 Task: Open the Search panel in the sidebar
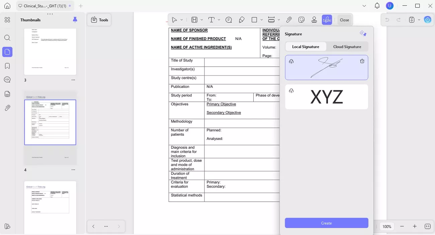(7, 38)
